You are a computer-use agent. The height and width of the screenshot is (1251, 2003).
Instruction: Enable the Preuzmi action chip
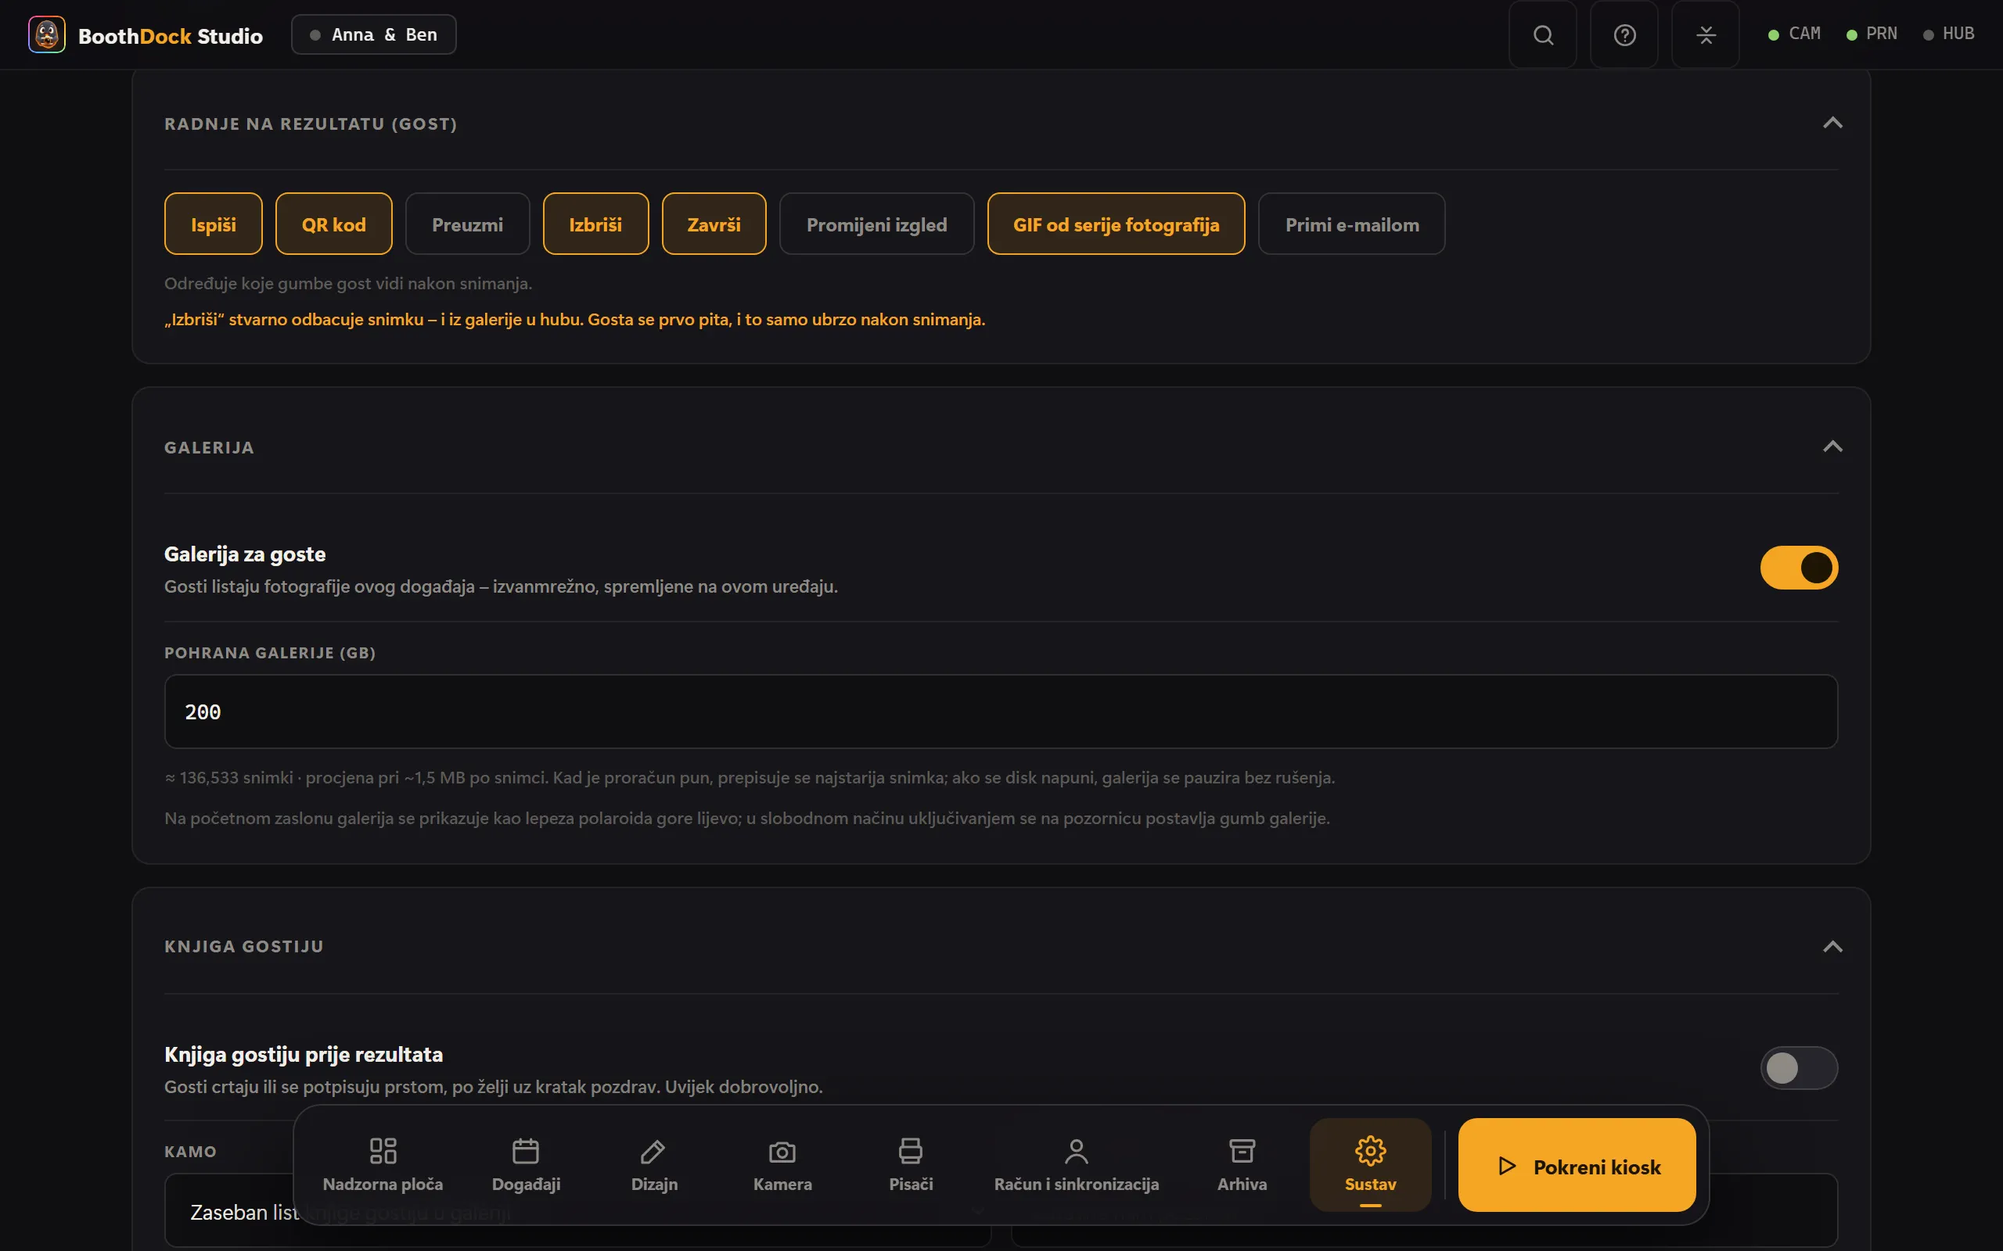(468, 224)
